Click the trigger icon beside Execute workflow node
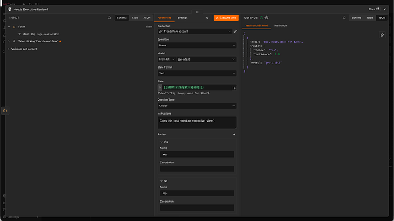Screen dimensions: 394x221 (x=14, y=41)
